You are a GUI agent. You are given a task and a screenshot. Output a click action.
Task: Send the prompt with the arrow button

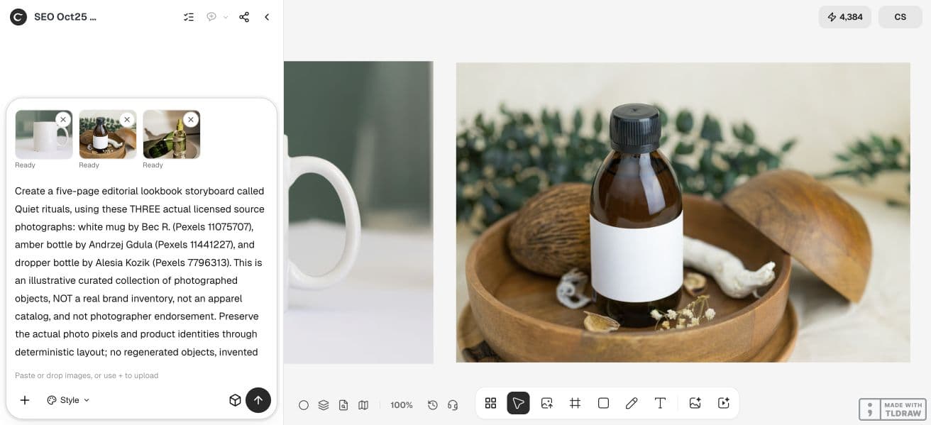tap(258, 400)
